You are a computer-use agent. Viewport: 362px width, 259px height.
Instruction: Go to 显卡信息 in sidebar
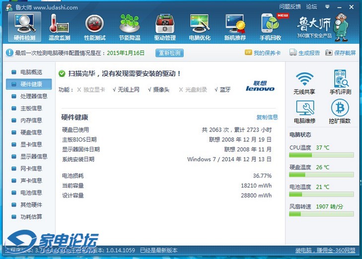pos(31,144)
